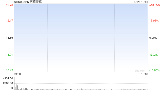Screen dimensions: 162x91
Task: Click the 0.00% baseline percentage label
Action: [x=153, y=38]
